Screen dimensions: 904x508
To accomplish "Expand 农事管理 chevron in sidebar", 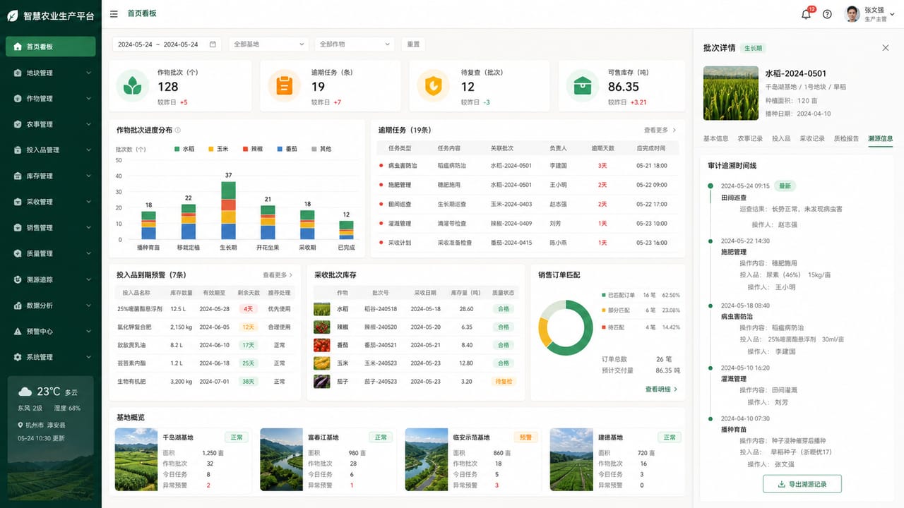I will pos(88,124).
